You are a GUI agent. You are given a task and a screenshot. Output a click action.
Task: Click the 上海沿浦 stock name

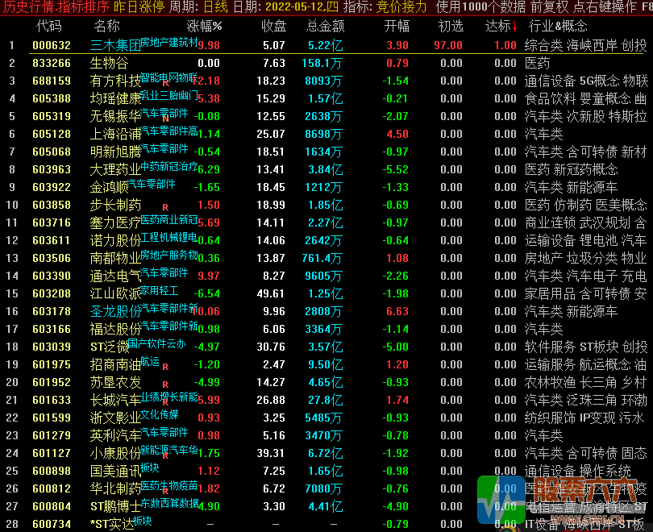click(115, 134)
